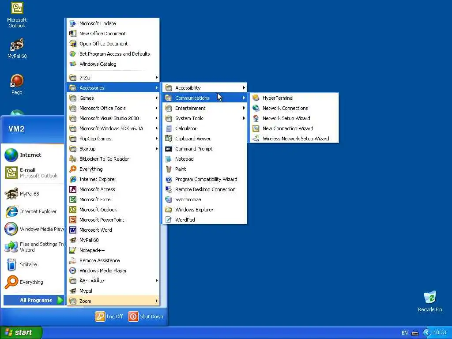
Task: Open Files and Settings Transfer Wizard item
Action: click(x=34, y=247)
